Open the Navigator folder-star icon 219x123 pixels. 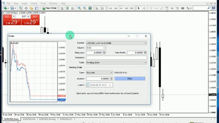pos(31,8)
